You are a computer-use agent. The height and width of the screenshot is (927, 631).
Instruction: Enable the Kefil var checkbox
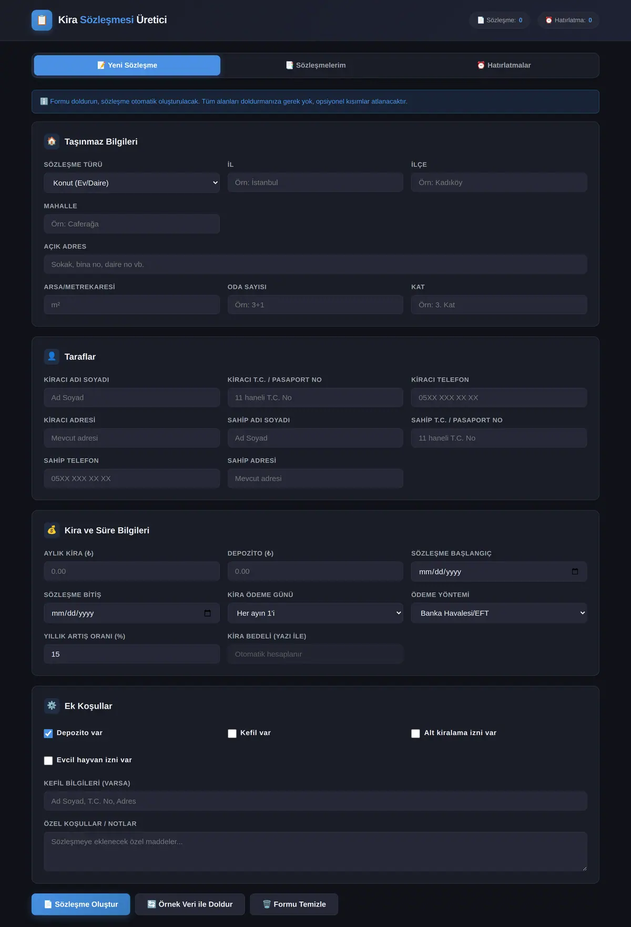tap(232, 733)
